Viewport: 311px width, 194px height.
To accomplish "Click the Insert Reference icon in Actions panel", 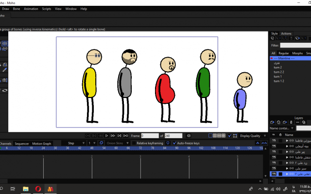I will [x=297, y=38].
